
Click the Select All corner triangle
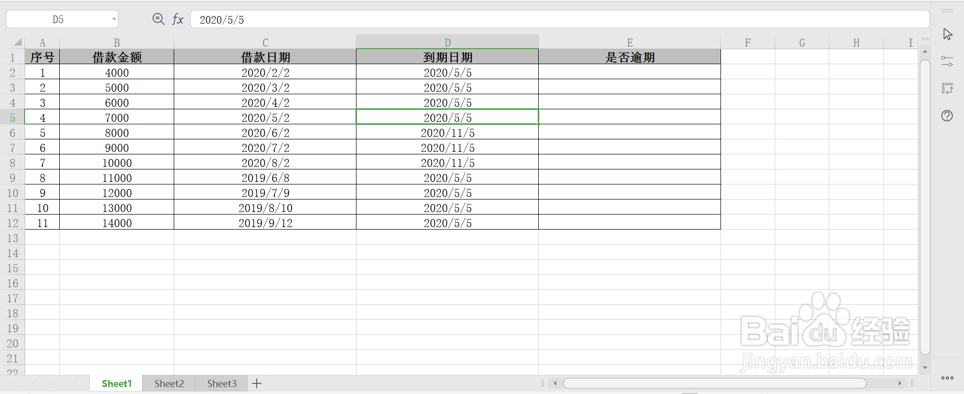pos(18,42)
